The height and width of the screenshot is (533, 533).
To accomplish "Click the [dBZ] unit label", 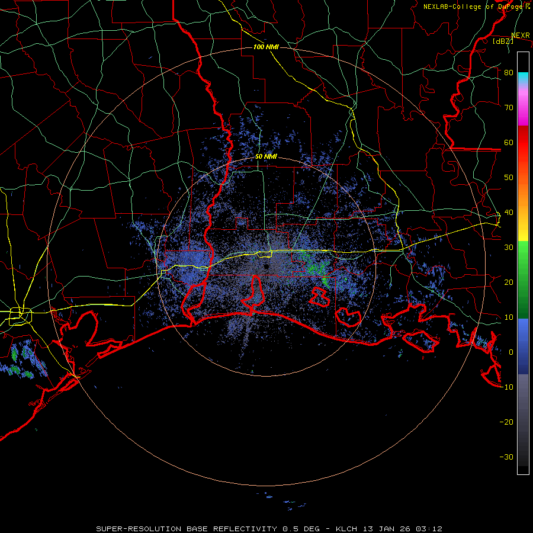I will tap(503, 41).
